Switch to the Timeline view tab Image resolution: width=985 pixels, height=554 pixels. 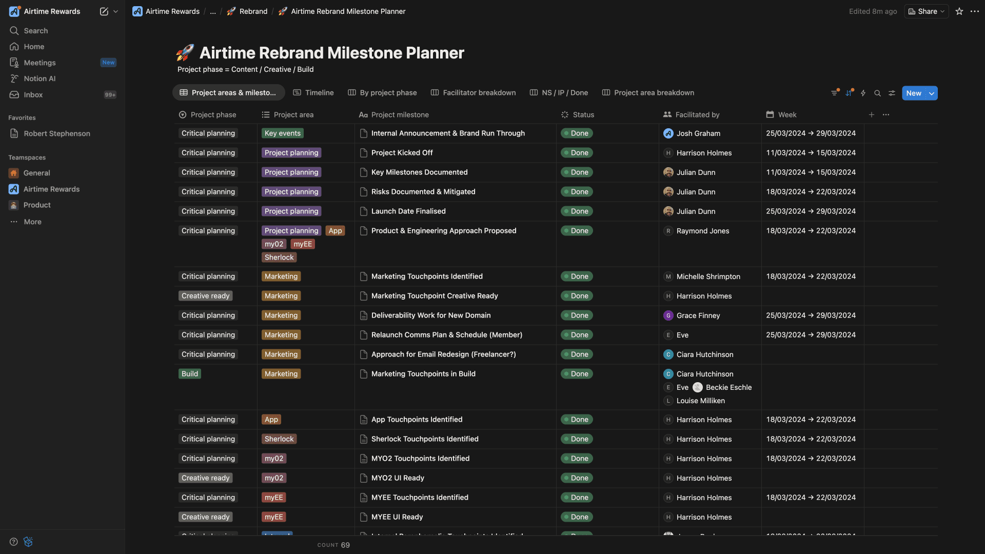pyautogui.click(x=313, y=93)
